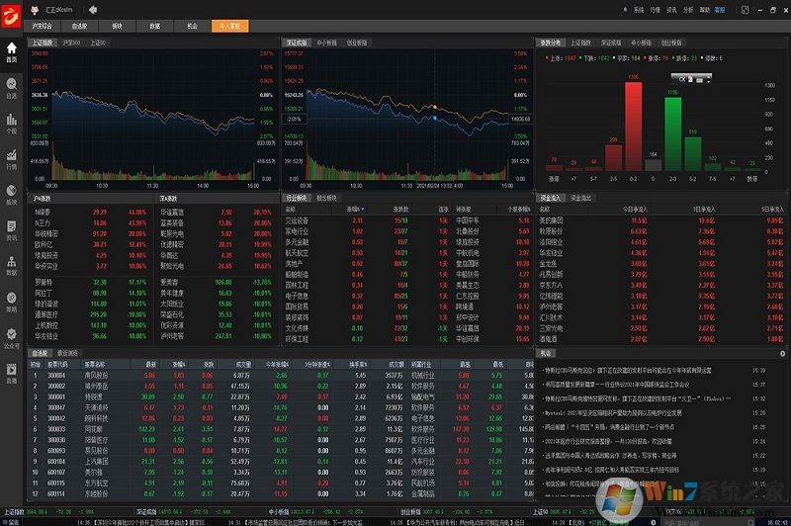Click the fullscreen layout icon in title bar
Viewport: 791px width, 526px height.
point(745,10)
